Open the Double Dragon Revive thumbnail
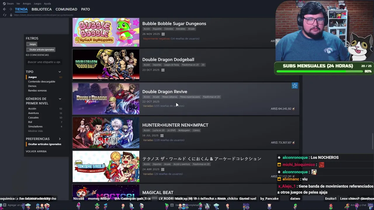Image resolution: width=374 pixels, height=210 pixels. click(106, 99)
